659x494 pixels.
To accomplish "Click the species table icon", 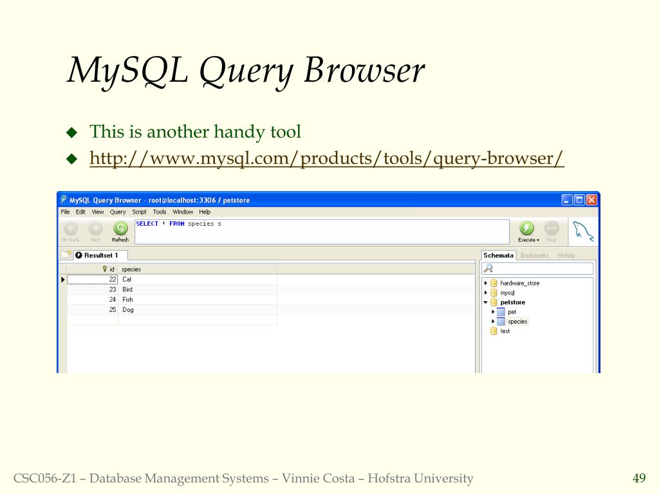I will (501, 322).
